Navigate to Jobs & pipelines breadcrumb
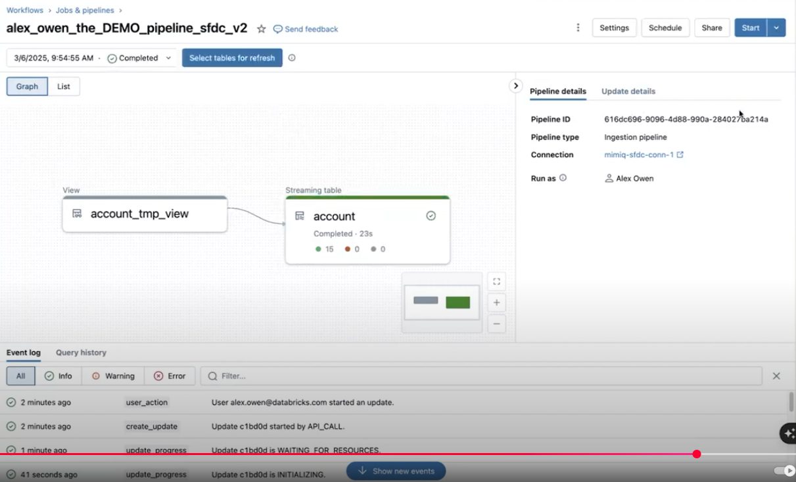This screenshot has width=796, height=482. tap(85, 11)
